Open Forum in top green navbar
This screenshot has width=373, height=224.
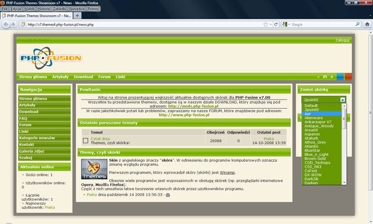click(x=104, y=77)
